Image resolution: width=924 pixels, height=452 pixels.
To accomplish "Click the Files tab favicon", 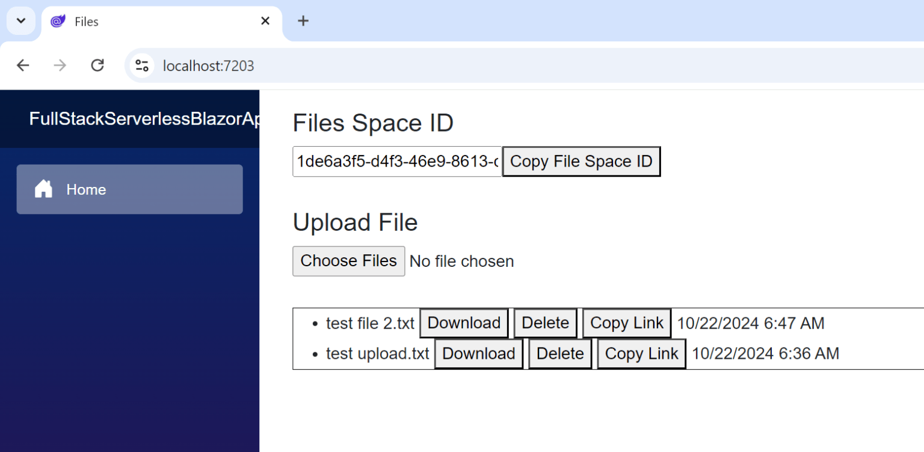I will (x=57, y=21).
